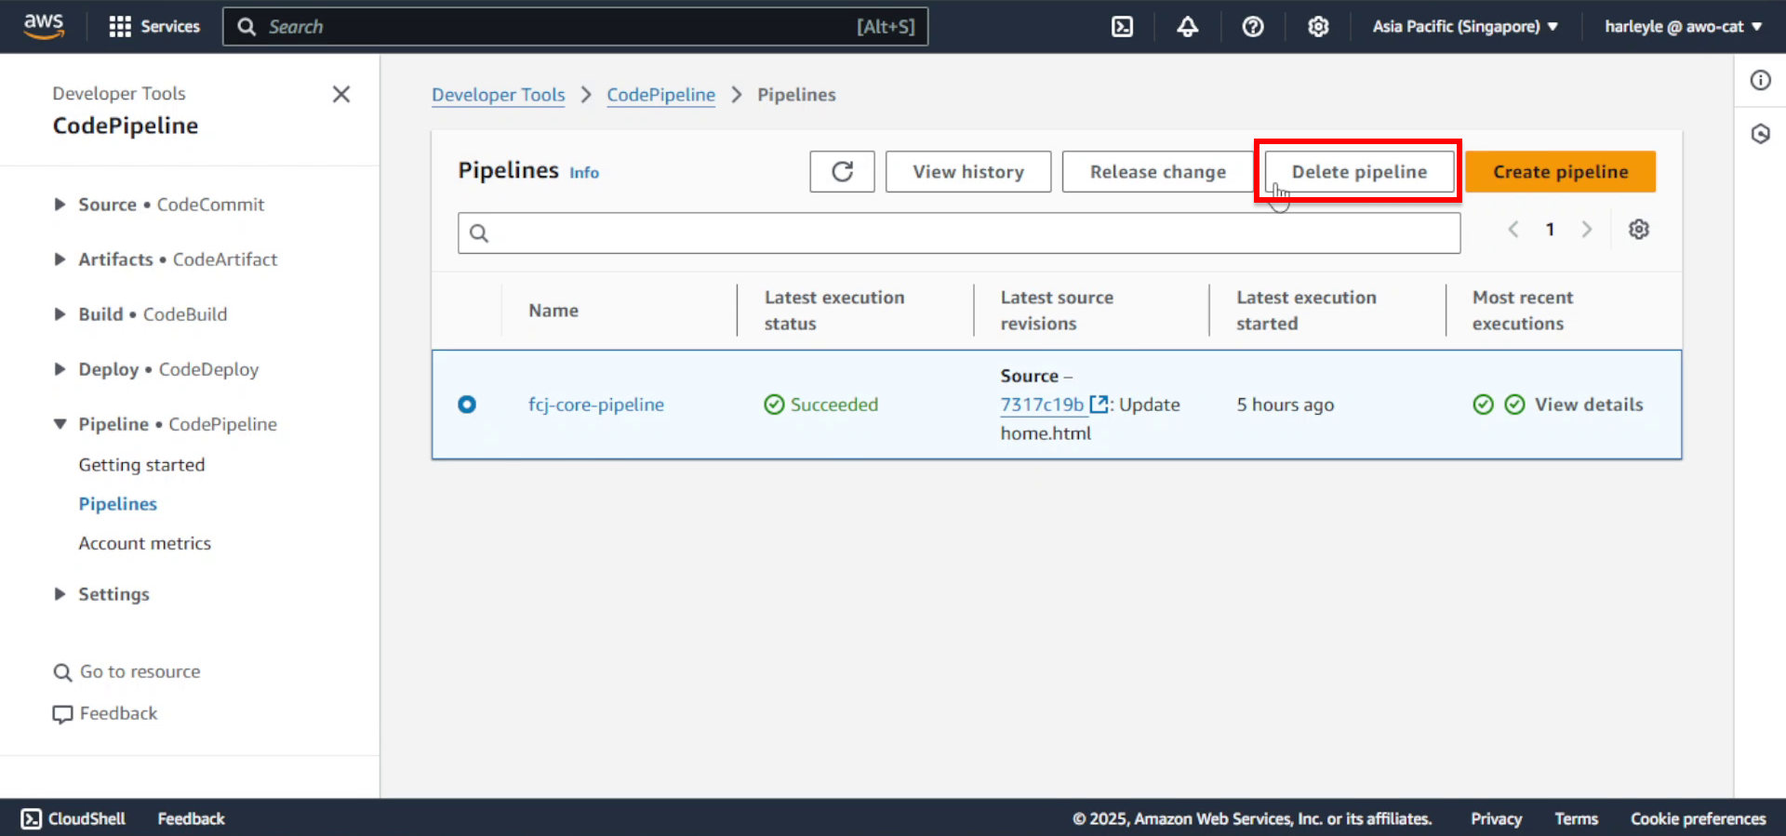This screenshot has width=1786, height=836.
Task: Open CloudShell icon in footer bar
Action: point(32,818)
